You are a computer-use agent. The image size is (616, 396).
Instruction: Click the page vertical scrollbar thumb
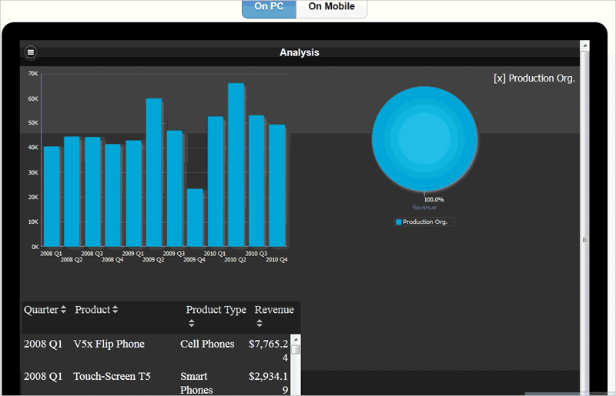[x=584, y=221]
